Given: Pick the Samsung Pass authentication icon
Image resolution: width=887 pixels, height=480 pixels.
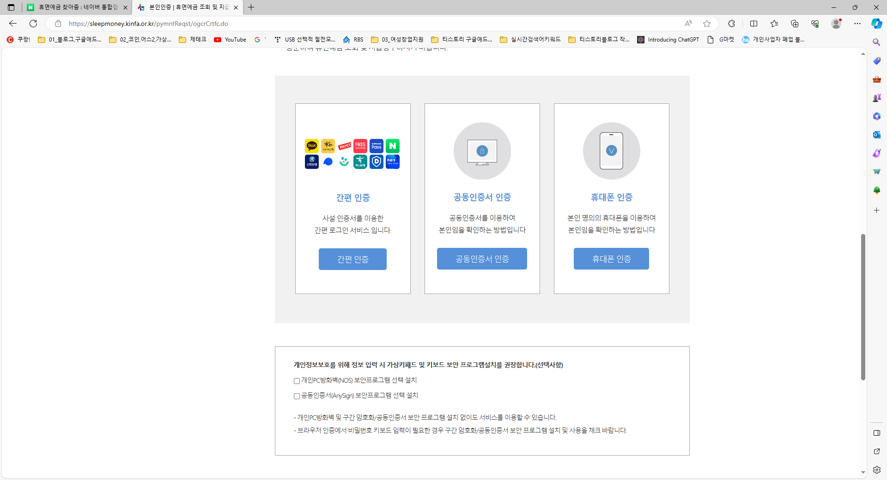Looking at the screenshot, I should [x=376, y=146].
